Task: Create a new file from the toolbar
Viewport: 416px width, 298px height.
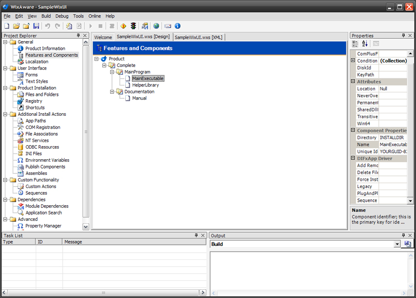Action: [x=7, y=26]
